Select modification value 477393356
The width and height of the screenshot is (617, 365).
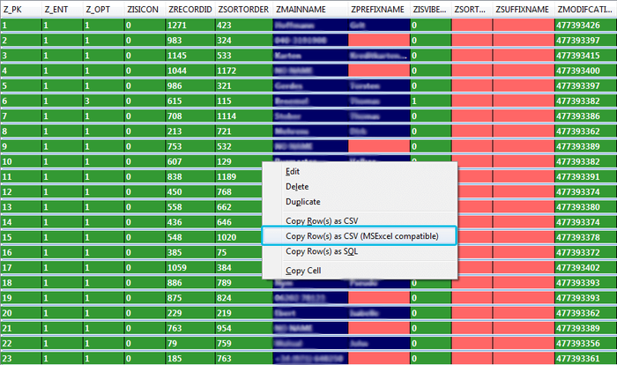pos(585,343)
